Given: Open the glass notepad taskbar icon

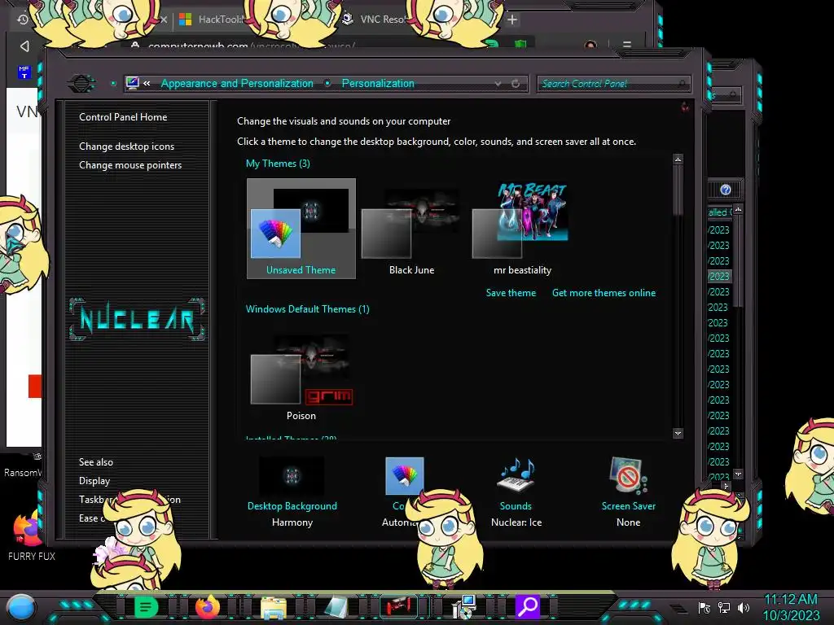Looking at the screenshot, I should click(336, 607).
